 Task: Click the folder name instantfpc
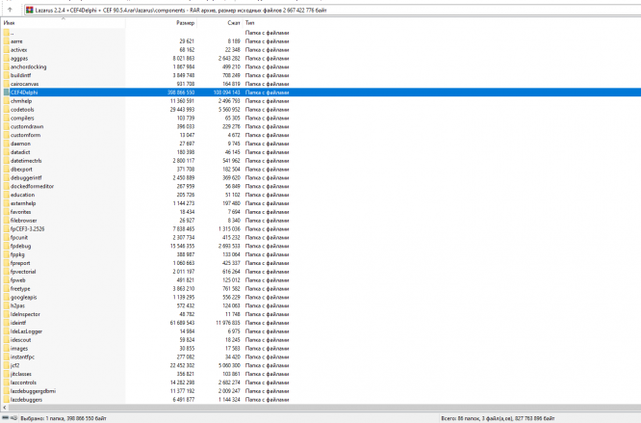[22, 357]
